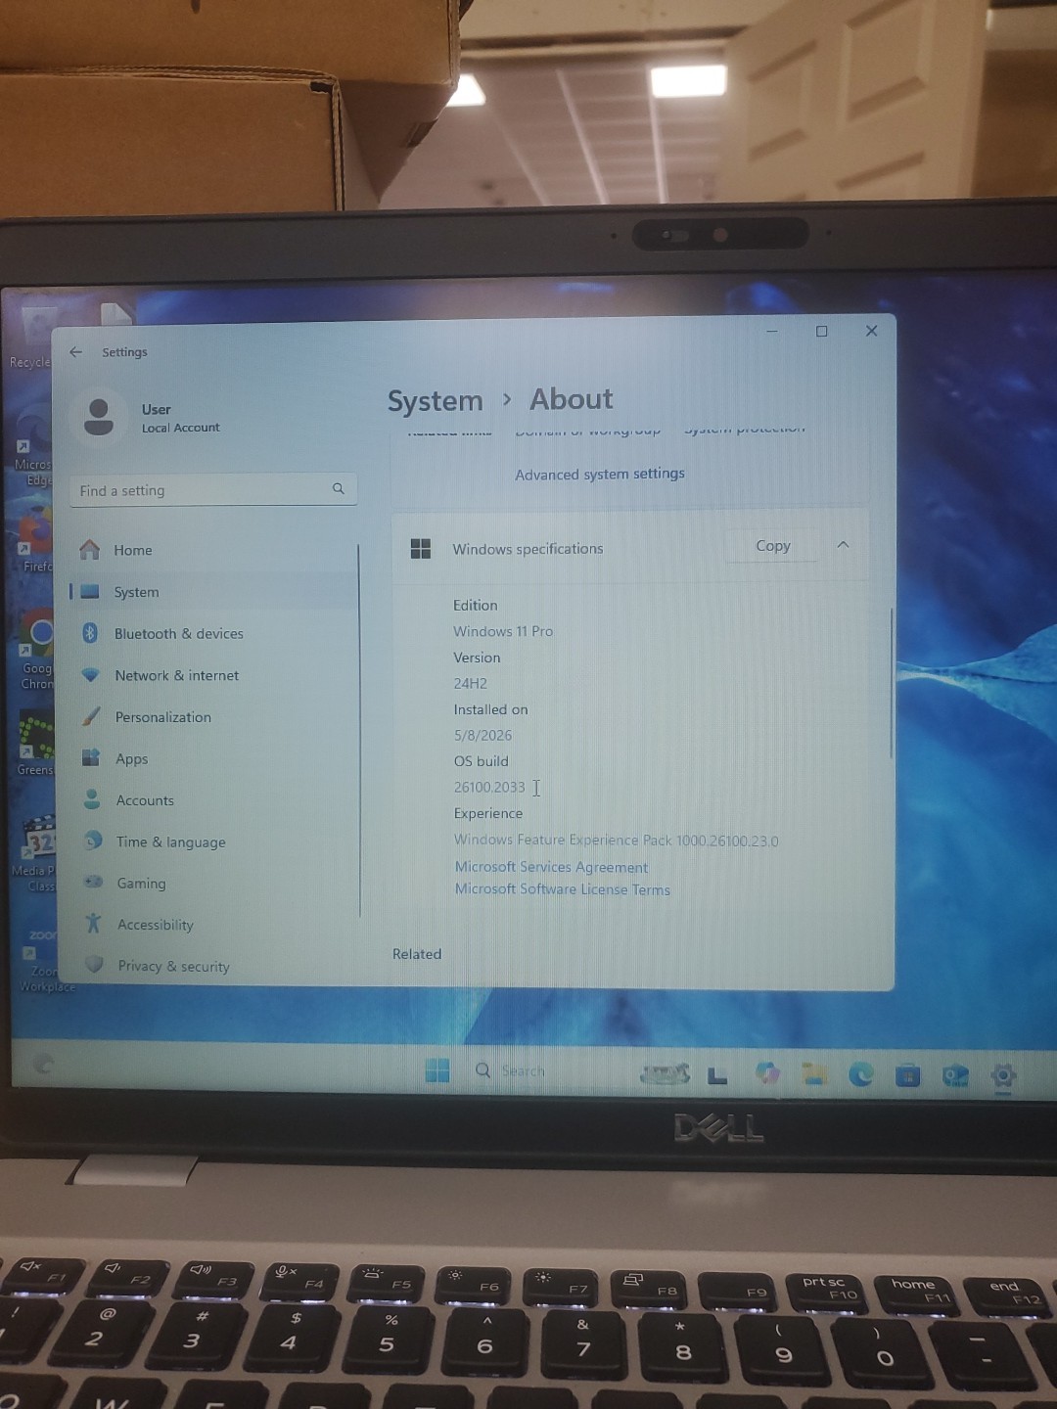
Task: Click the Windows logo beside Windows specifications
Action: (x=421, y=549)
